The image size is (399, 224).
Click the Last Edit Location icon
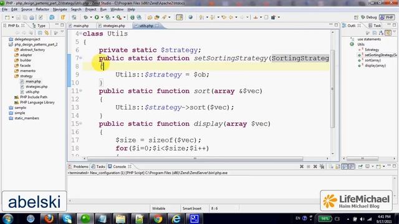[224, 17]
